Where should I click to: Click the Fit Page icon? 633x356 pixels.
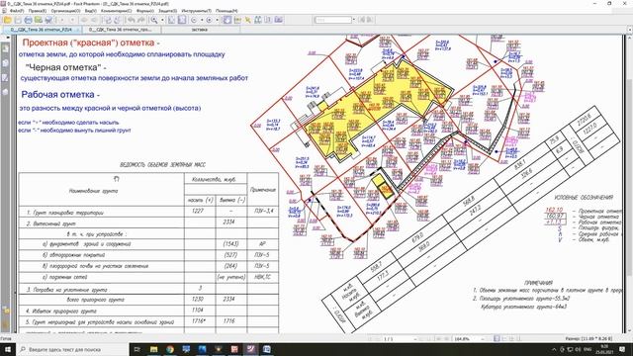[171, 20]
